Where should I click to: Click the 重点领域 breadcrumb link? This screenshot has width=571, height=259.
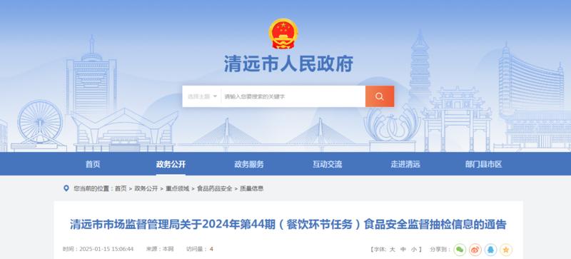click(177, 188)
